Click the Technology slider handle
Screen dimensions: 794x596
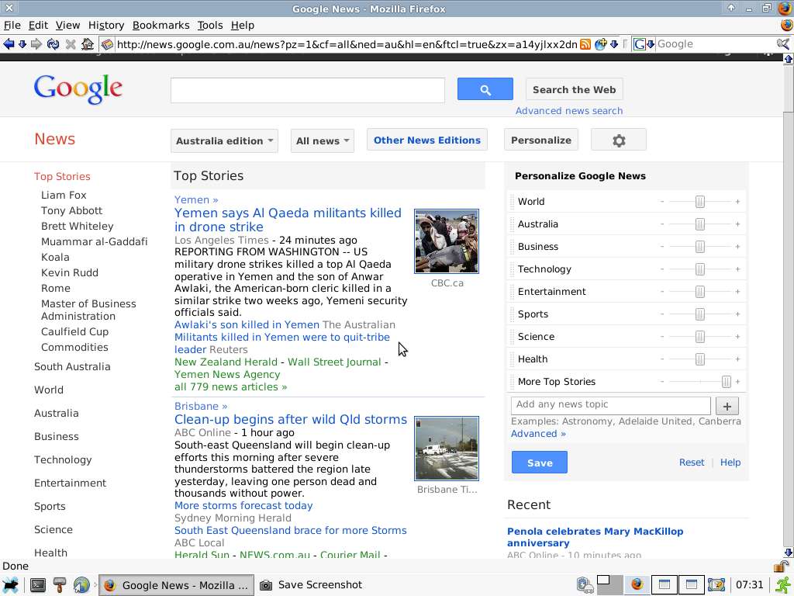[x=700, y=269]
